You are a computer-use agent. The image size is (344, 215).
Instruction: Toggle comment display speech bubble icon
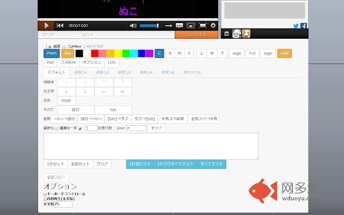179,26
